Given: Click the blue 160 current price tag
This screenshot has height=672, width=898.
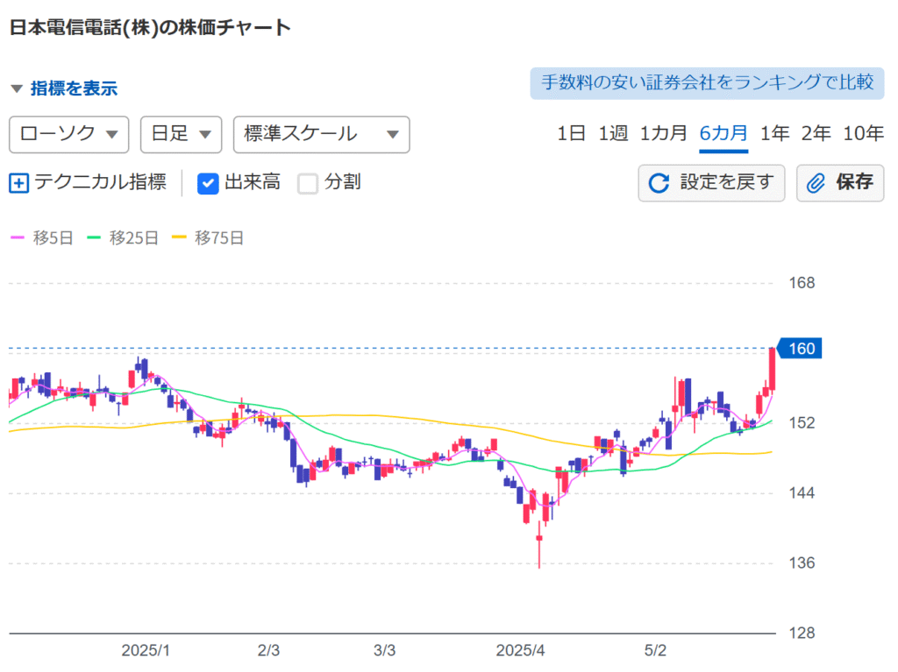Looking at the screenshot, I should pos(800,348).
